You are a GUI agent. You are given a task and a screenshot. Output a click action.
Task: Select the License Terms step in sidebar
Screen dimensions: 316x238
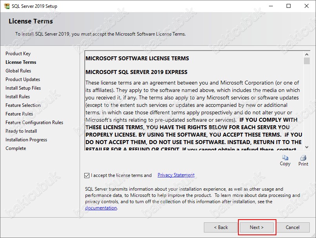pos(21,62)
